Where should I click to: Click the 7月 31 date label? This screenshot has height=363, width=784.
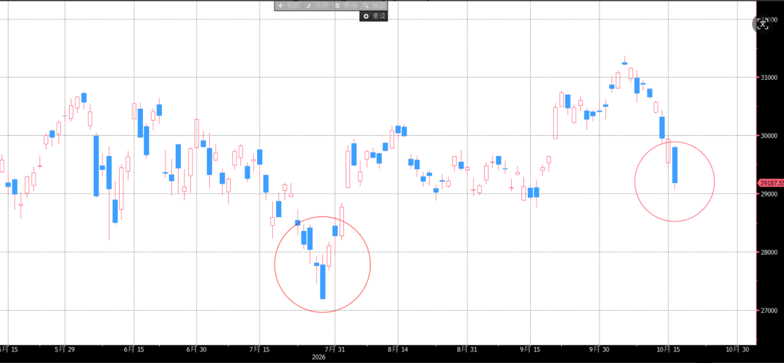[x=335, y=349]
